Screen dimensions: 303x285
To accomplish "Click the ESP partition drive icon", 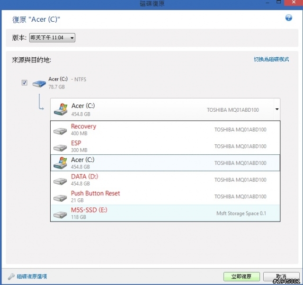I will [60, 148].
